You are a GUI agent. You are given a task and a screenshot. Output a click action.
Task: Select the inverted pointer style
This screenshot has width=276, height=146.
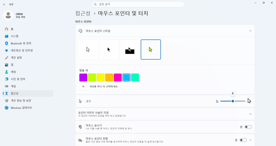(x=130, y=50)
